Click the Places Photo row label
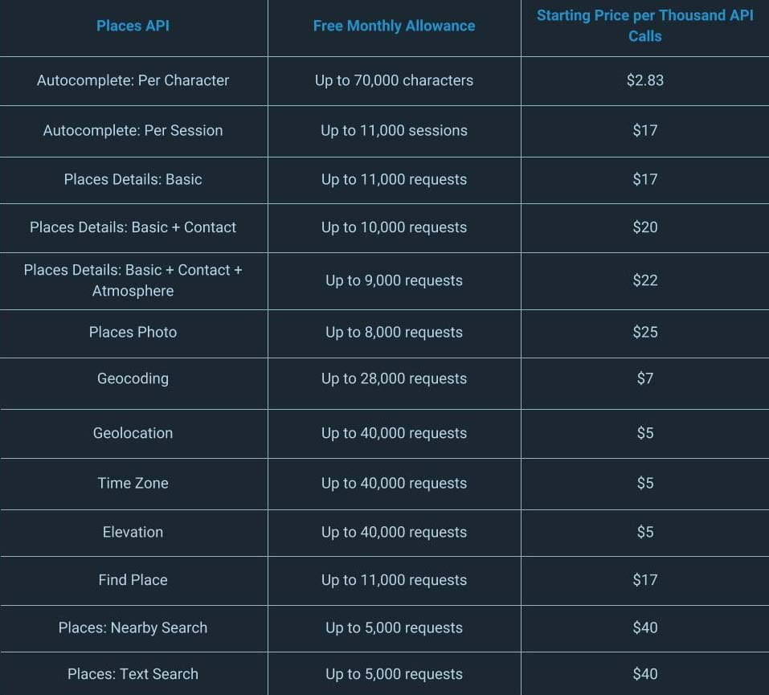The width and height of the screenshot is (769, 695). pos(133,332)
